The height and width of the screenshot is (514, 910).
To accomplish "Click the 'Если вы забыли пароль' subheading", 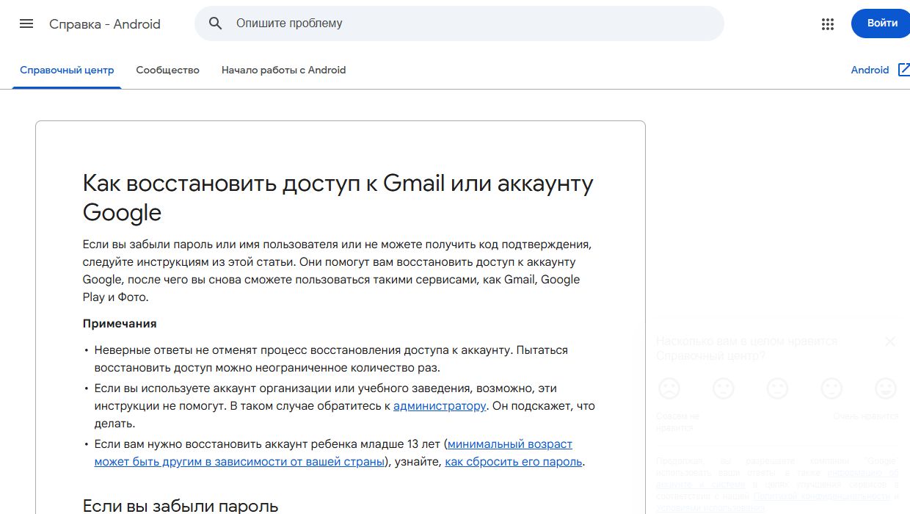I will click(x=181, y=505).
